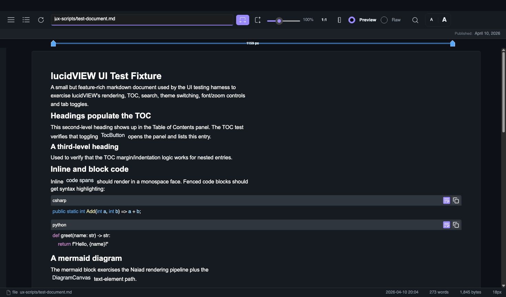
Task: Toggle word wrap on csharp code block
Action: pyautogui.click(x=446, y=200)
